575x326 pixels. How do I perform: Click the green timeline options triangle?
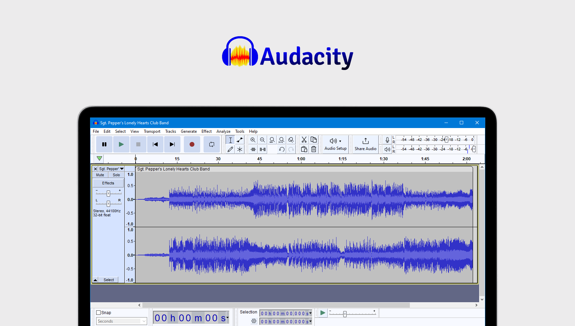point(99,159)
